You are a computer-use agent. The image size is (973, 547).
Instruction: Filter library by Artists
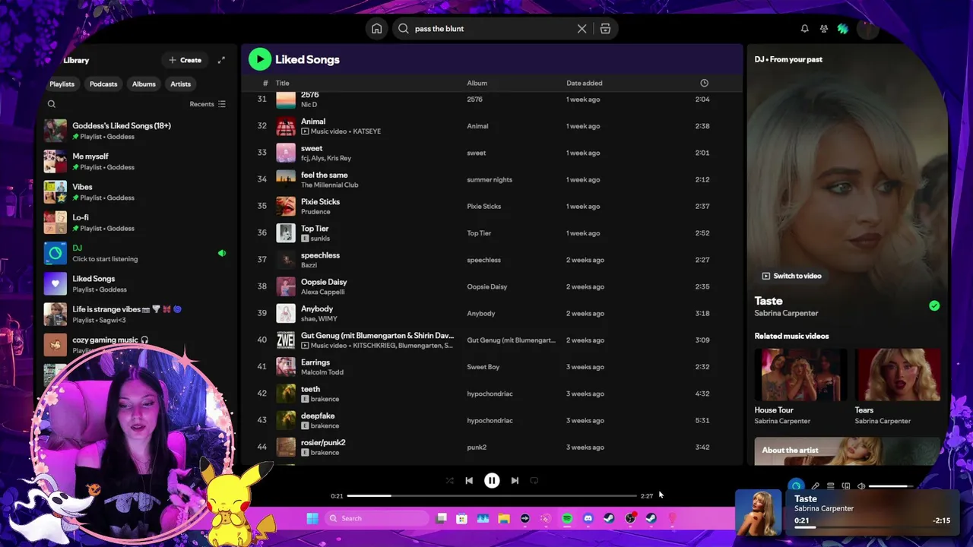tap(180, 84)
